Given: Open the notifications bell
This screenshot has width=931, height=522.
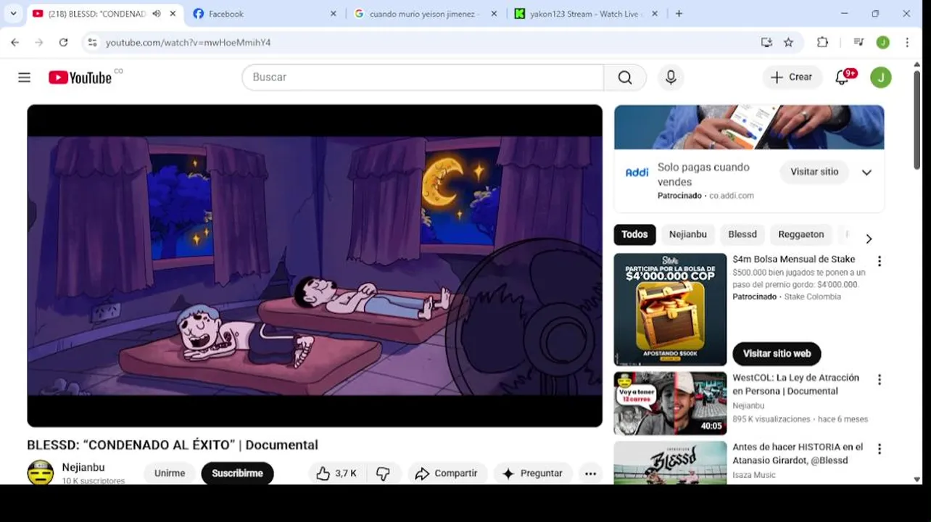Looking at the screenshot, I should pos(843,77).
